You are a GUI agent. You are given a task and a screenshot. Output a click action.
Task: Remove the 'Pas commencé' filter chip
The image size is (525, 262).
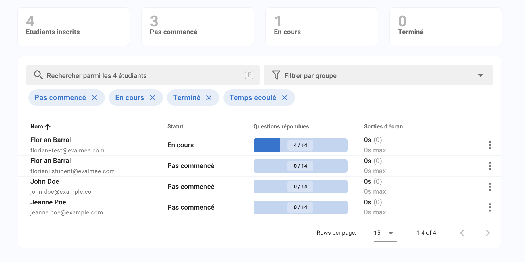[94, 98]
